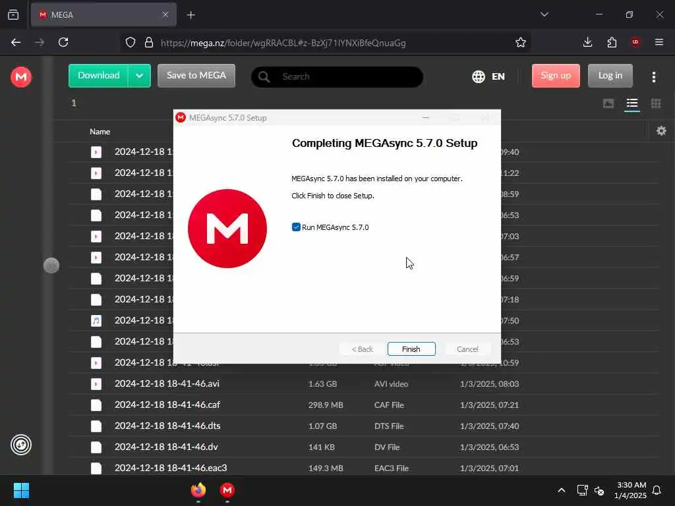
Task: Show hidden system tray icons
Action: pyautogui.click(x=562, y=490)
